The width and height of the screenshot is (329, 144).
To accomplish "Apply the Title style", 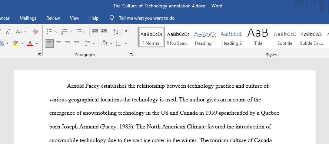I will point(258,37).
